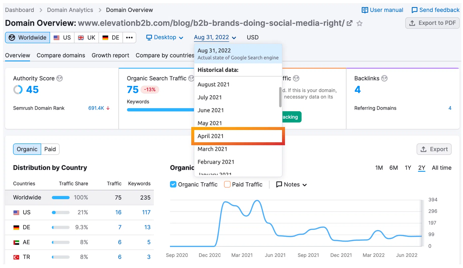The height and width of the screenshot is (268, 463).
Task: Click the TR flag in country table
Action: coord(16,257)
